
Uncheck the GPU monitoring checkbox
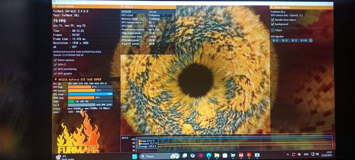coord(55,69)
